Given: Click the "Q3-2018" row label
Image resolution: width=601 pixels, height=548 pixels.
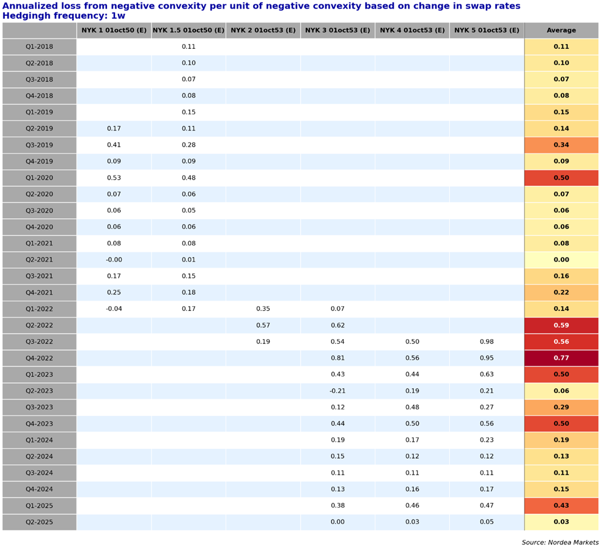Looking at the screenshot, I should pos(40,79).
